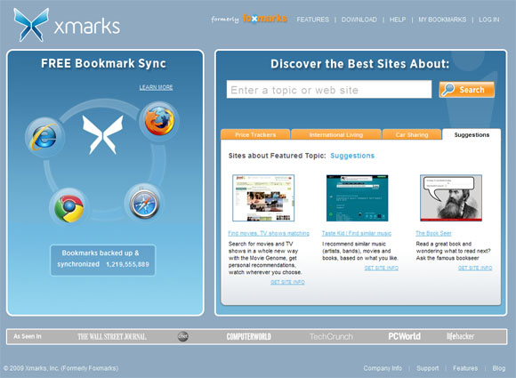Viewport: 516px width, 378px height.
Task: Click The Wall Street Journal logo
Action: pyautogui.click(x=112, y=336)
